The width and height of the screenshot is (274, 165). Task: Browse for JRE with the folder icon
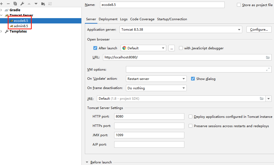click(x=261, y=98)
